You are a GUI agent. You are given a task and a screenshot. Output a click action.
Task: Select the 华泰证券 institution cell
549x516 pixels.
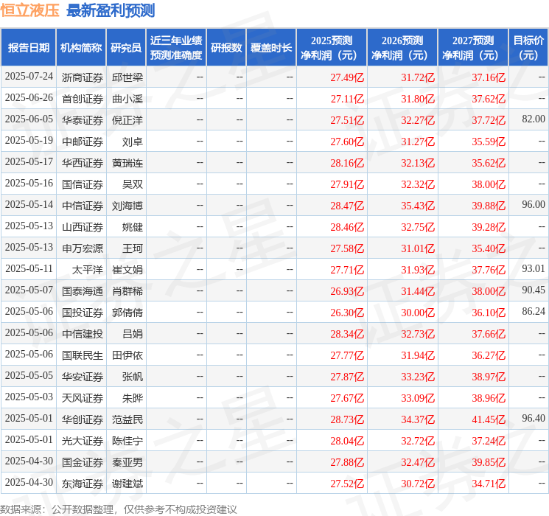point(83,120)
